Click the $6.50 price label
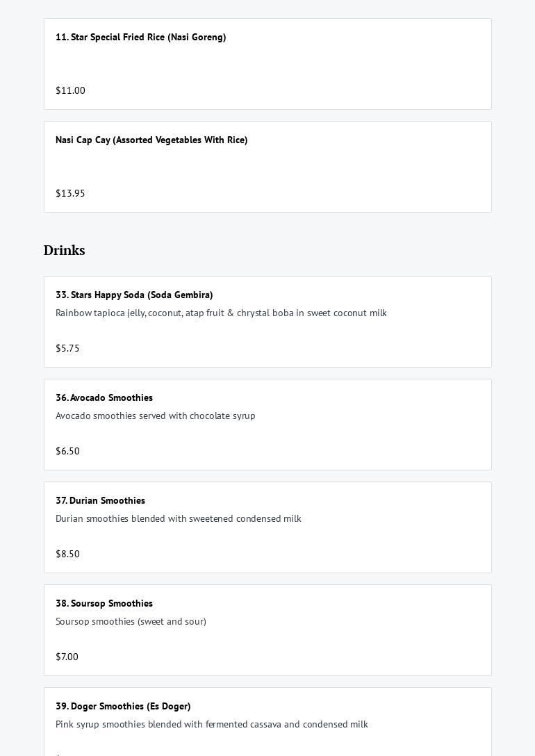535x756 pixels. click(67, 451)
